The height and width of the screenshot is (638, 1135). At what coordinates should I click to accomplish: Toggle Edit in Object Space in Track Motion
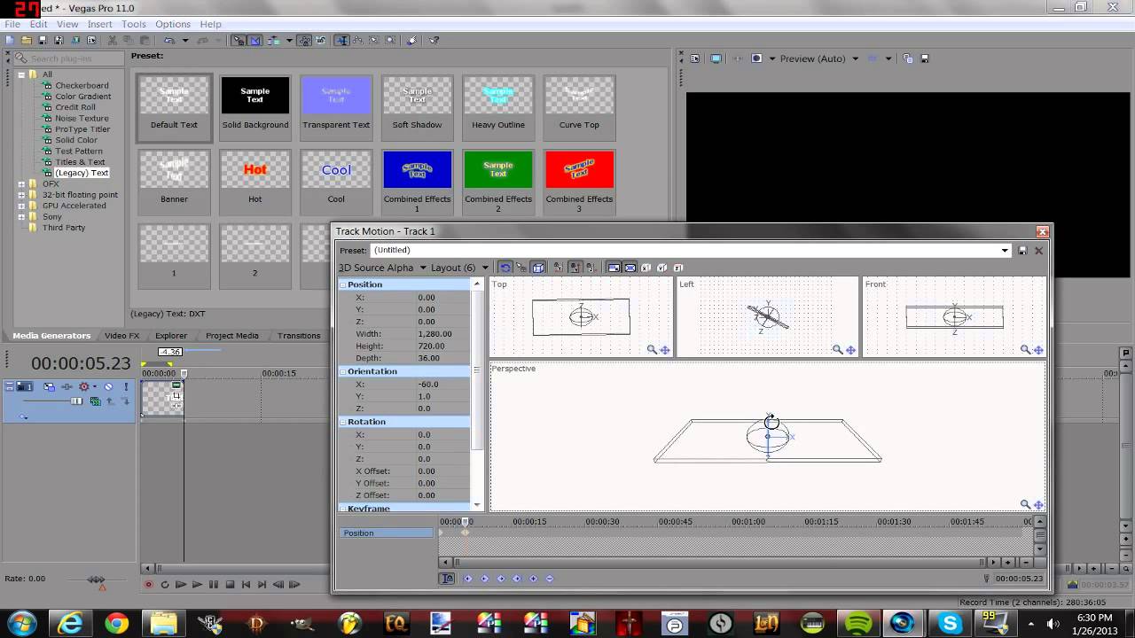click(538, 268)
